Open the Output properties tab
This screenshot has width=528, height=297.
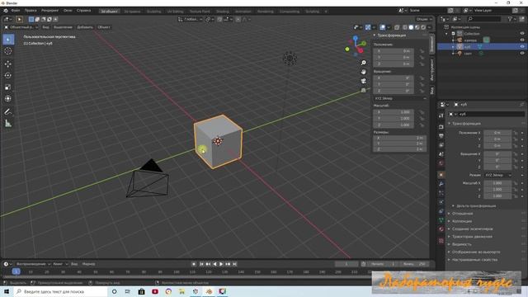coord(441,136)
